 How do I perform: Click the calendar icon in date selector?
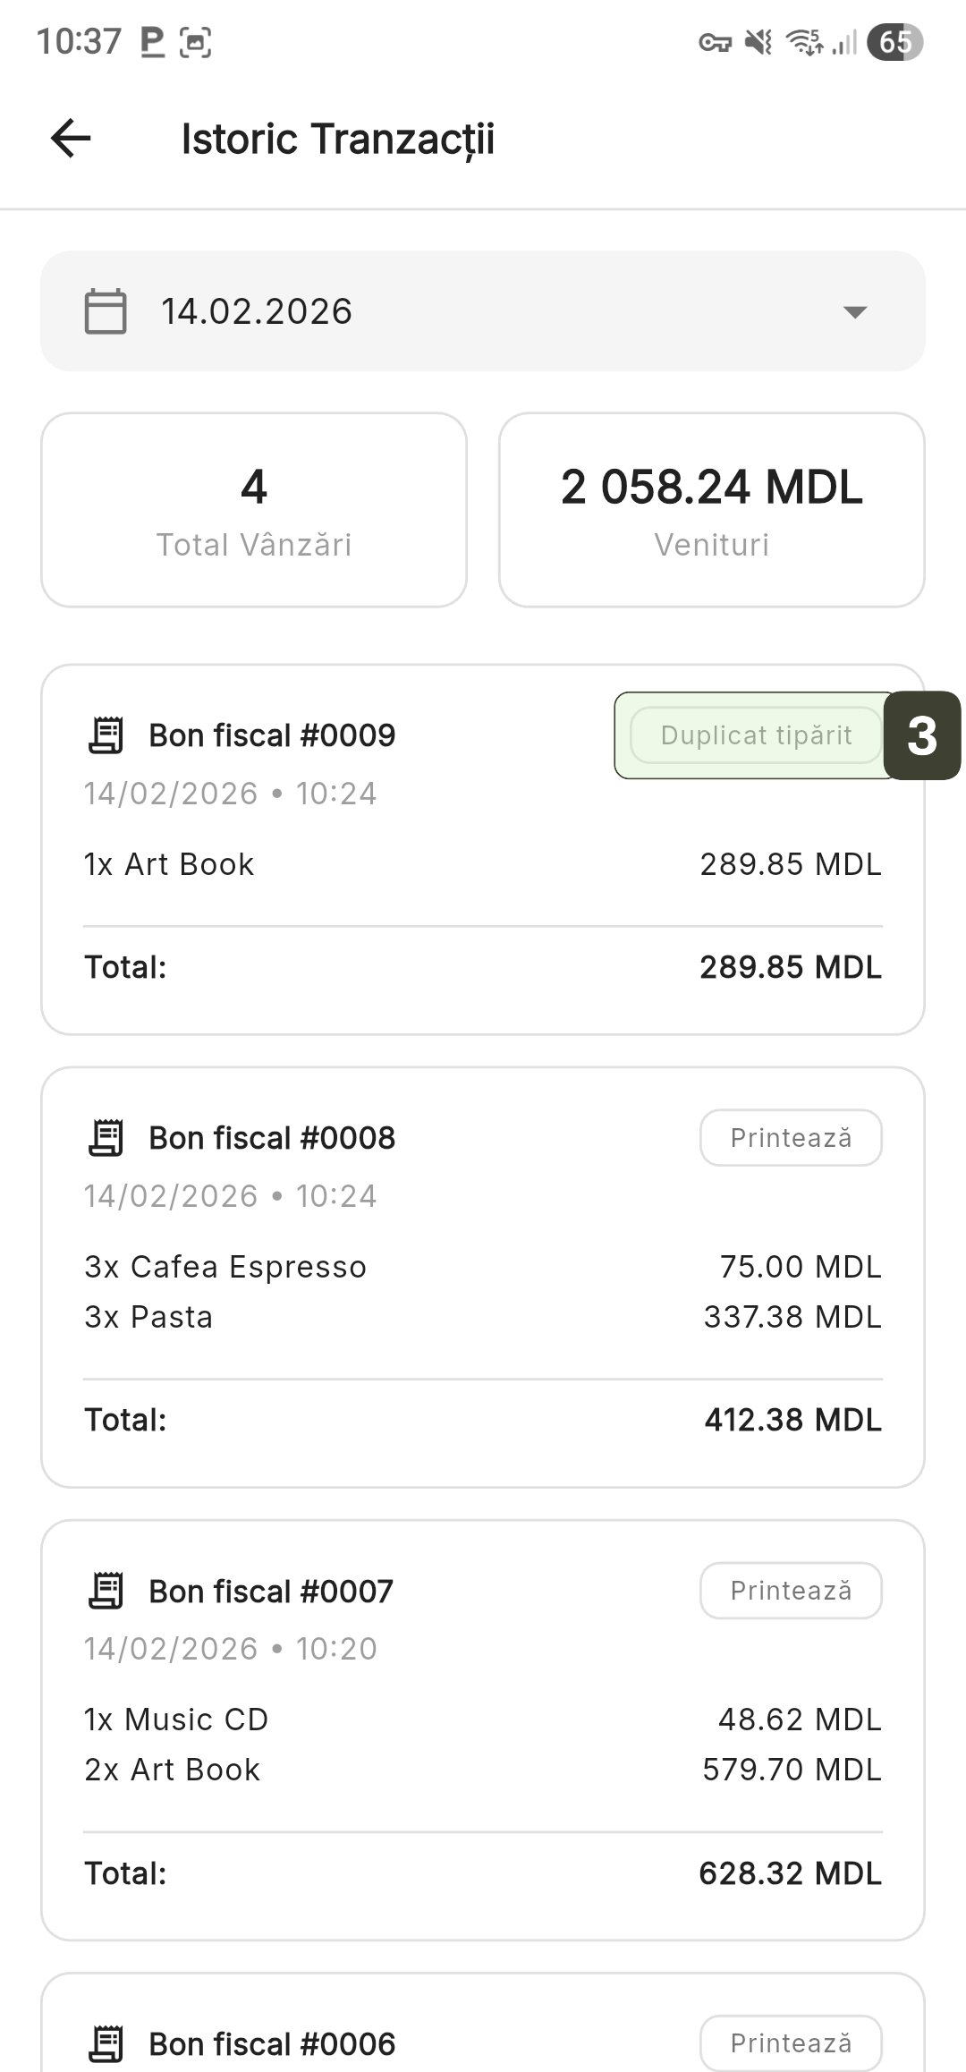[106, 311]
